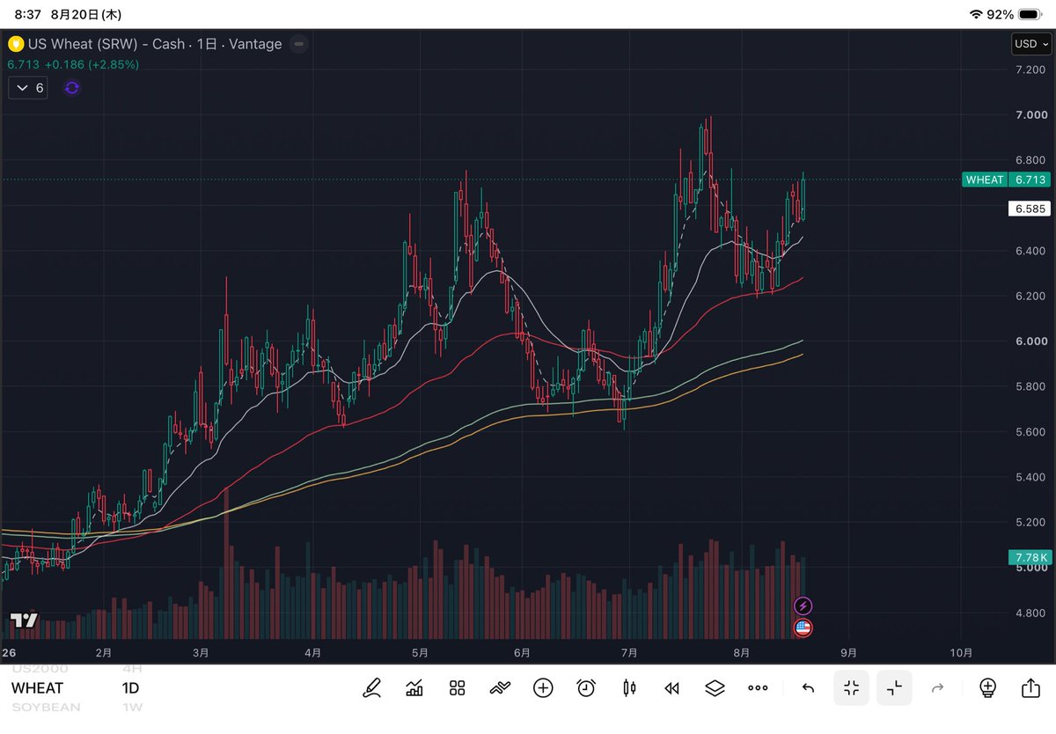
Task: Open the USD currency dropdown
Action: pyautogui.click(x=1030, y=43)
